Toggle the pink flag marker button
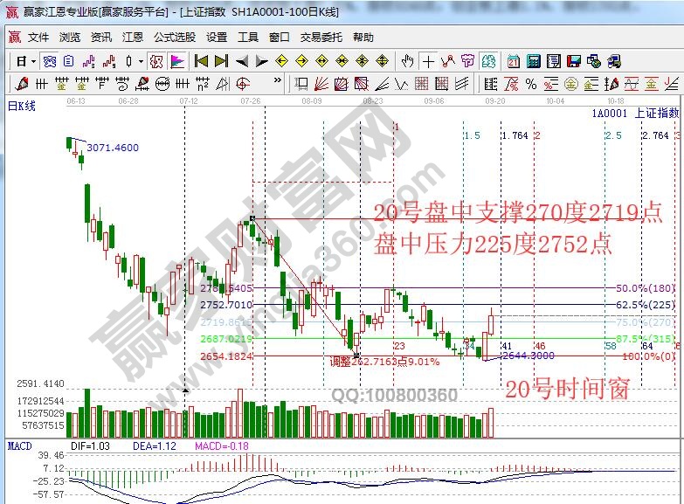Image resolution: width=684 pixels, height=504 pixels. (x=176, y=61)
